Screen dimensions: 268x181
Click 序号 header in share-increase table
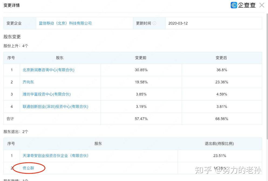11,58
